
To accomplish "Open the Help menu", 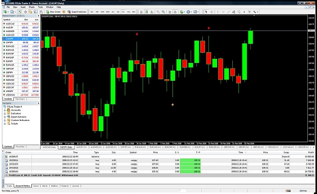I will pyautogui.click(x=59, y=7).
